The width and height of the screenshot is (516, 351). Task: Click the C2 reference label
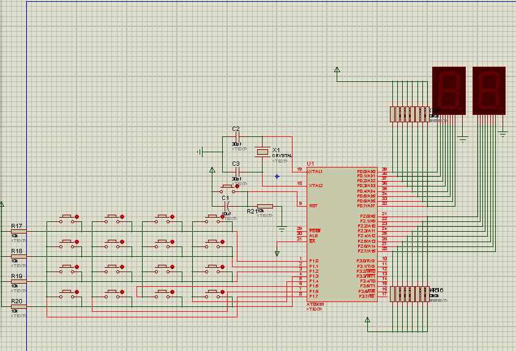(x=236, y=129)
